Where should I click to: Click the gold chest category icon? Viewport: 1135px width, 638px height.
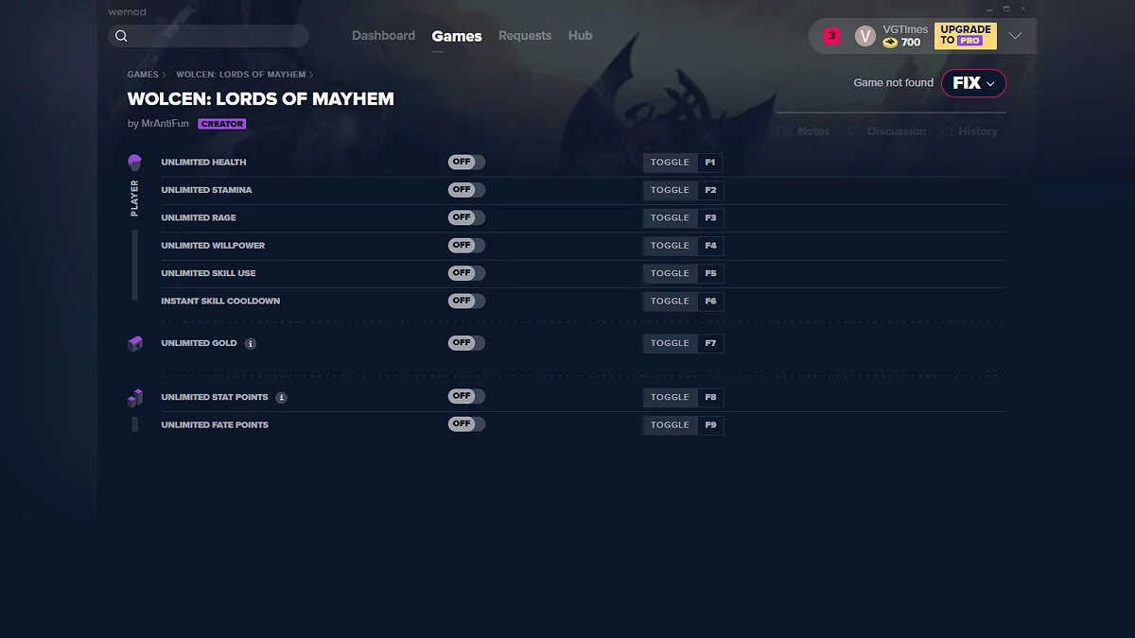(134, 343)
